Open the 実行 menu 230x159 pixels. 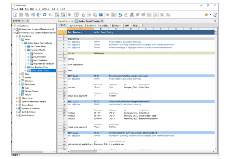32,9
